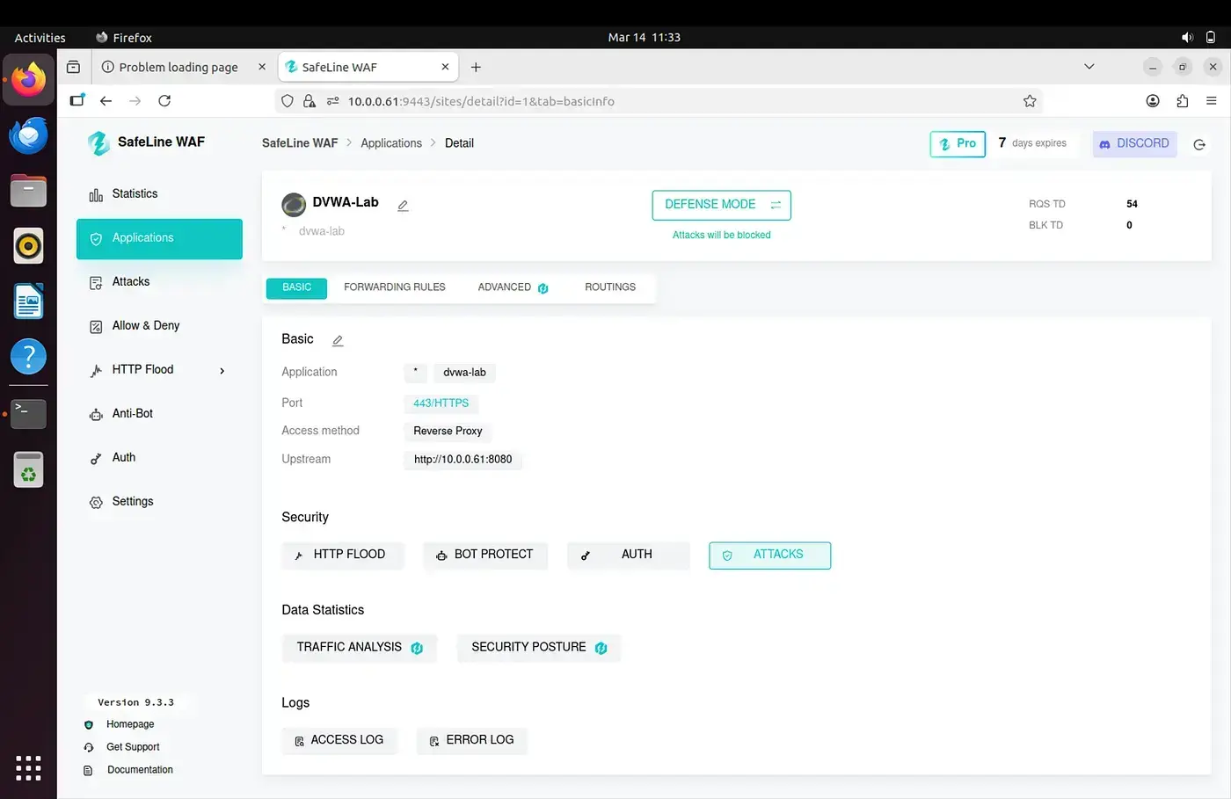Open the Activities overview
Viewport: 1231px width, 799px height.
(x=40, y=38)
